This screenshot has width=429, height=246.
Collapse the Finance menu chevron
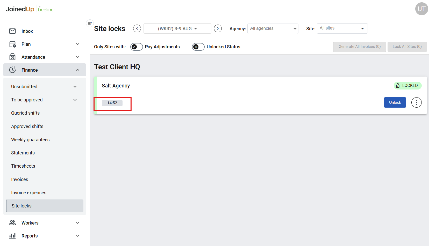[77, 70]
